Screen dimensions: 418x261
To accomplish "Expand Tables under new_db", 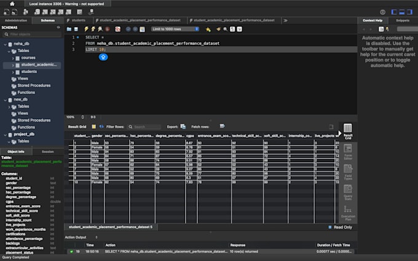I will click(9, 107).
